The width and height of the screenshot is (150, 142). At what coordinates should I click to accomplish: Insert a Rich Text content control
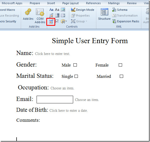click(51, 10)
